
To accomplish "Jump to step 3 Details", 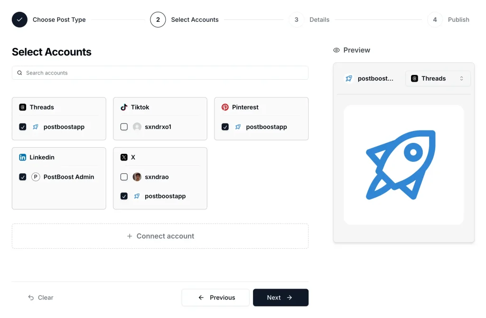I will tap(297, 20).
